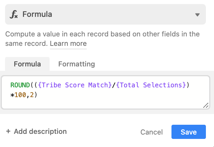Switch to the Formatting tab
Screen dimensions: 214x147
tap(77, 64)
